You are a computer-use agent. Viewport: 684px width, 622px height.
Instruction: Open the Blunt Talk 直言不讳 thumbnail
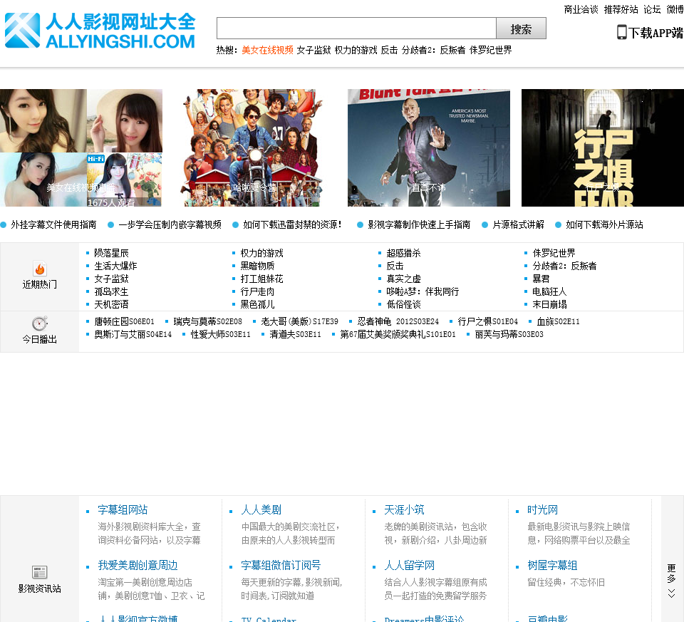pyautogui.click(x=429, y=148)
